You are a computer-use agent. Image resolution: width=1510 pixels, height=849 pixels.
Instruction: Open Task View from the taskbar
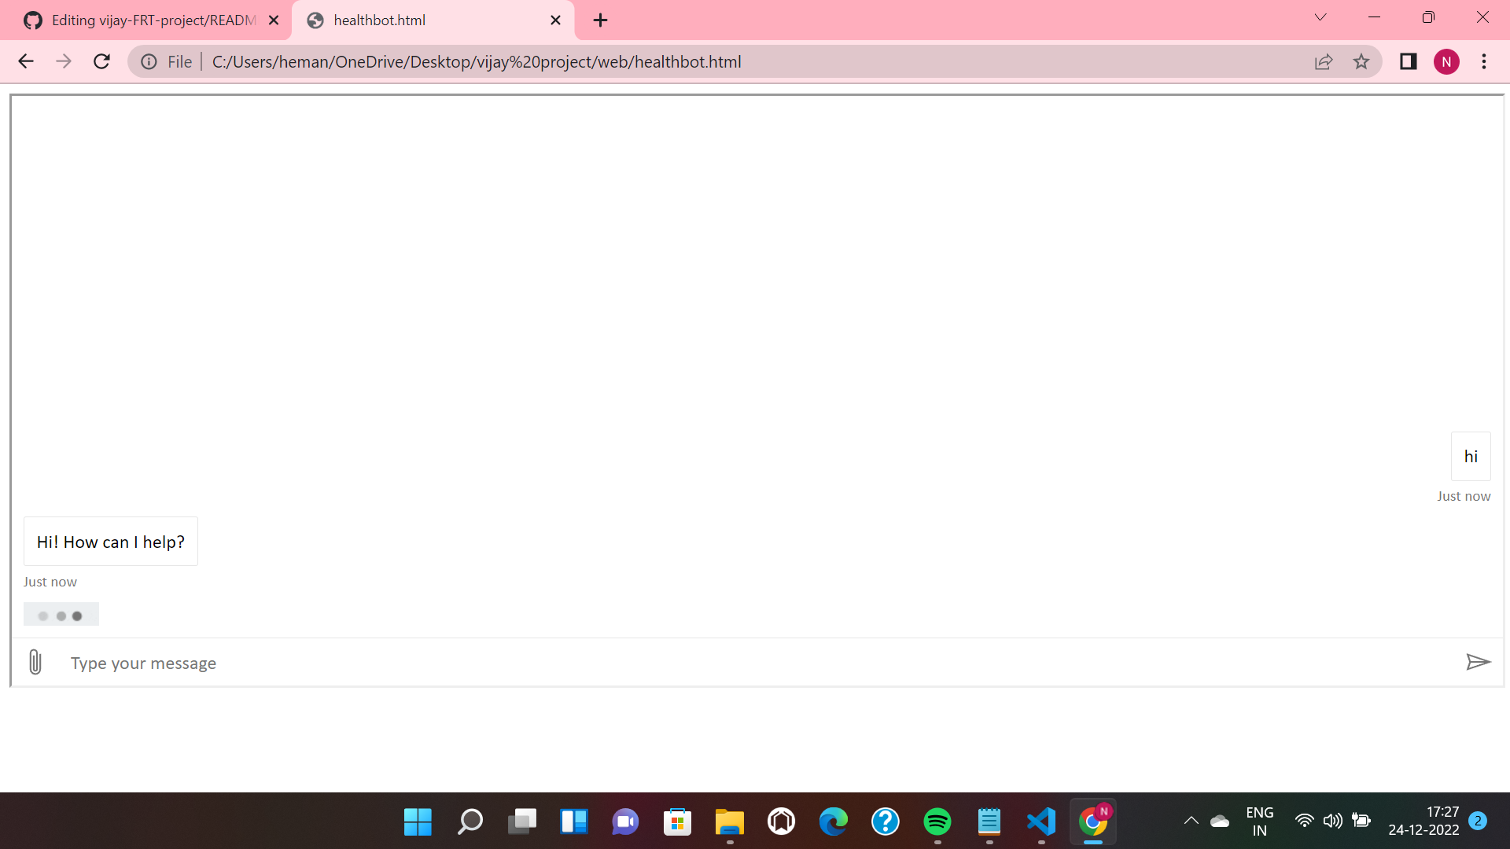[521, 821]
